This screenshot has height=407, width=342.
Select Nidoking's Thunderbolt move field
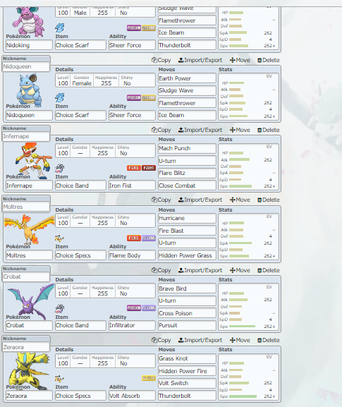coord(187,45)
